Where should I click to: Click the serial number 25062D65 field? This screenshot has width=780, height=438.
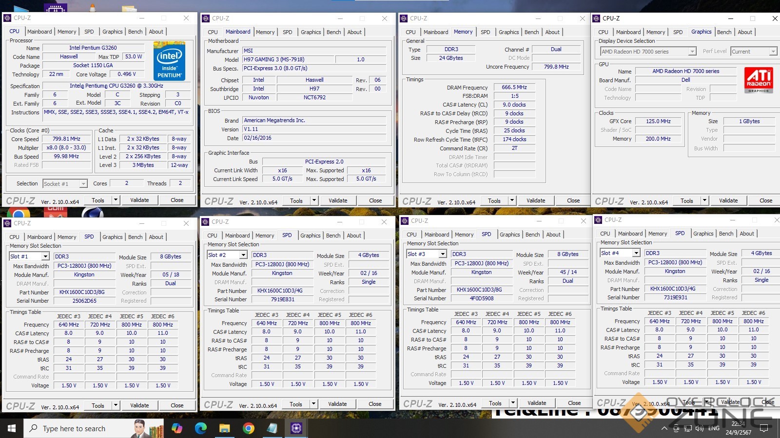84,301
